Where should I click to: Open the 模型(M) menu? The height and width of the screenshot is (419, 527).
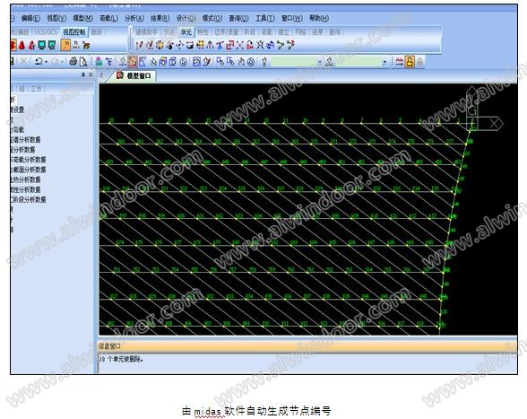coord(82,18)
